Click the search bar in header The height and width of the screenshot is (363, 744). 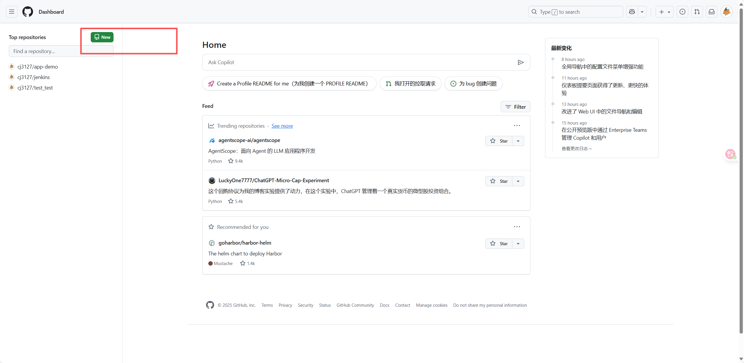pyautogui.click(x=575, y=12)
